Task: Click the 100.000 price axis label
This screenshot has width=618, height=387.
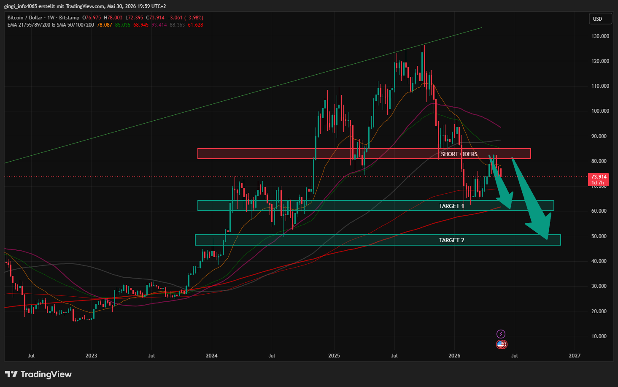Action: [600, 111]
